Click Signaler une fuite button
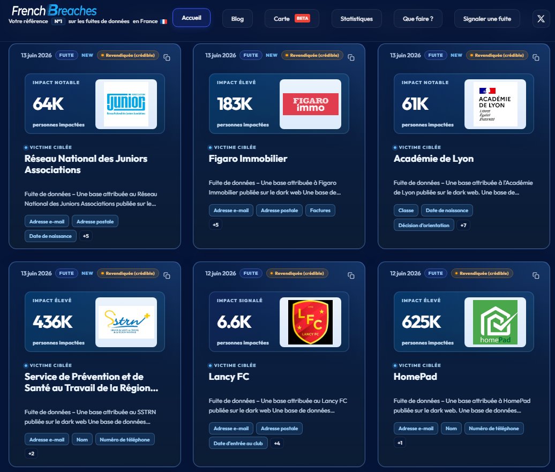Image resolution: width=555 pixels, height=472 pixels. [x=487, y=19]
